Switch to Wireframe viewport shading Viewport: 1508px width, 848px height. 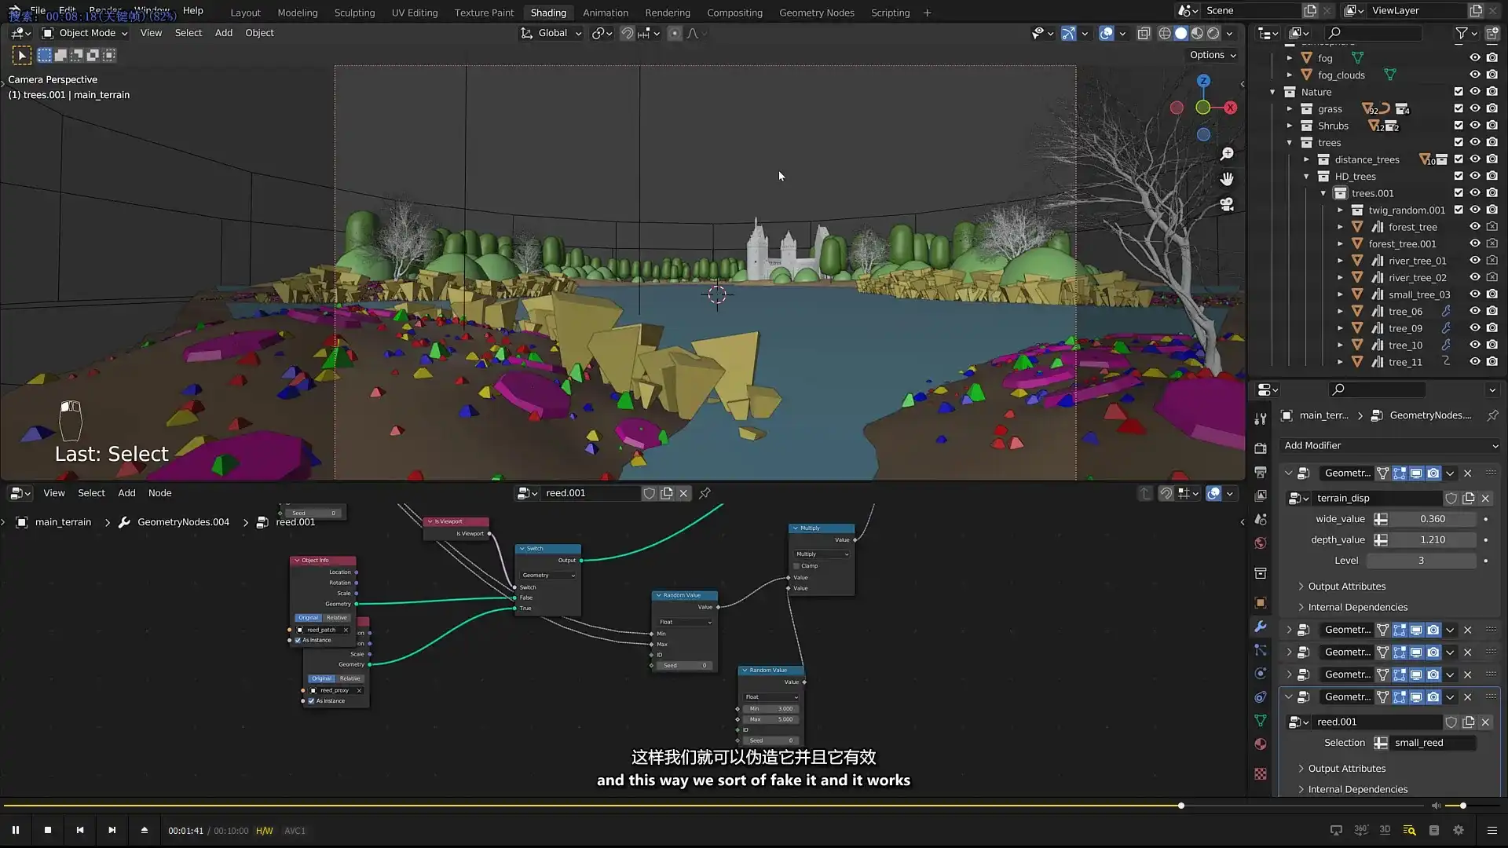(1163, 33)
